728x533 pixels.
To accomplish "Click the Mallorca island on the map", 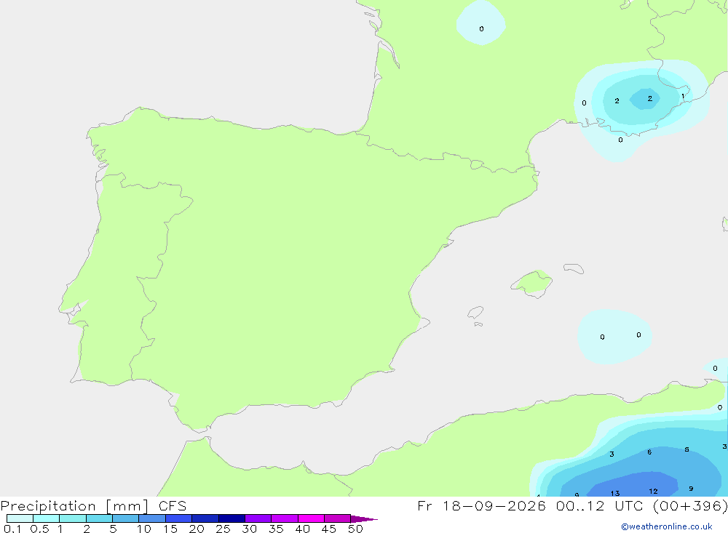I will pyautogui.click(x=532, y=283).
